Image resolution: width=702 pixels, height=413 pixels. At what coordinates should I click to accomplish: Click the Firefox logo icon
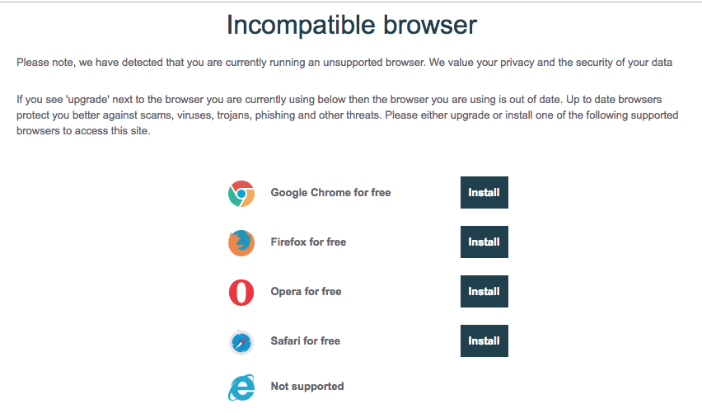pyautogui.click(x=241, y=243)
